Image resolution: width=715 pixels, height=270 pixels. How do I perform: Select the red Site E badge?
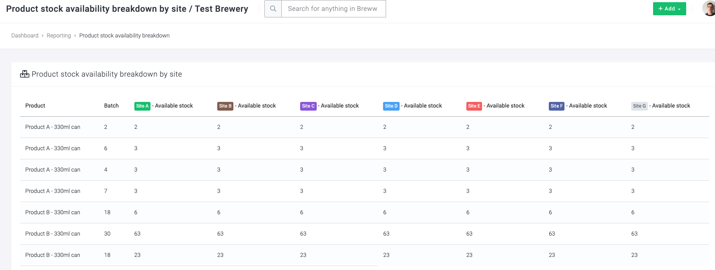(x=474, y=106)
